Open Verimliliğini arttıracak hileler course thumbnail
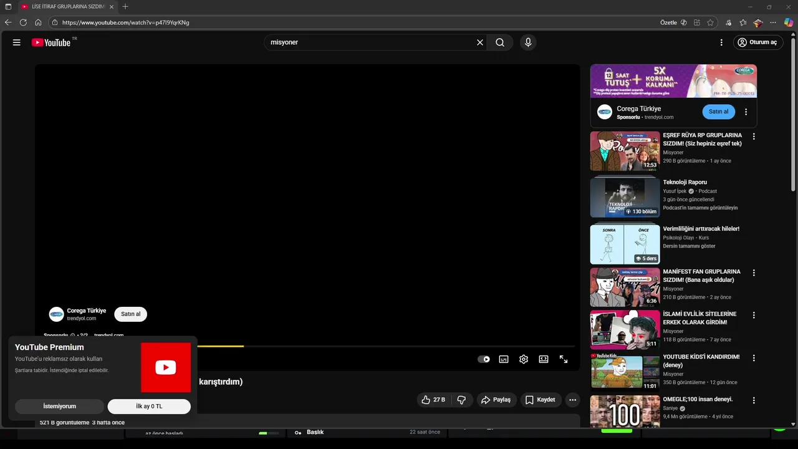 click(625, 244)
